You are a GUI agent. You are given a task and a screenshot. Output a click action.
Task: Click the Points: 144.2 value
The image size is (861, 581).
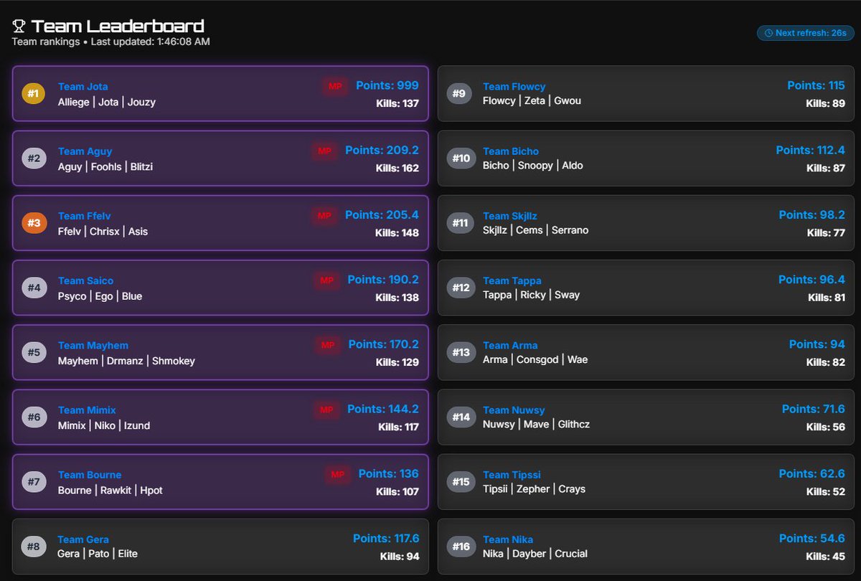click(383, 409)
